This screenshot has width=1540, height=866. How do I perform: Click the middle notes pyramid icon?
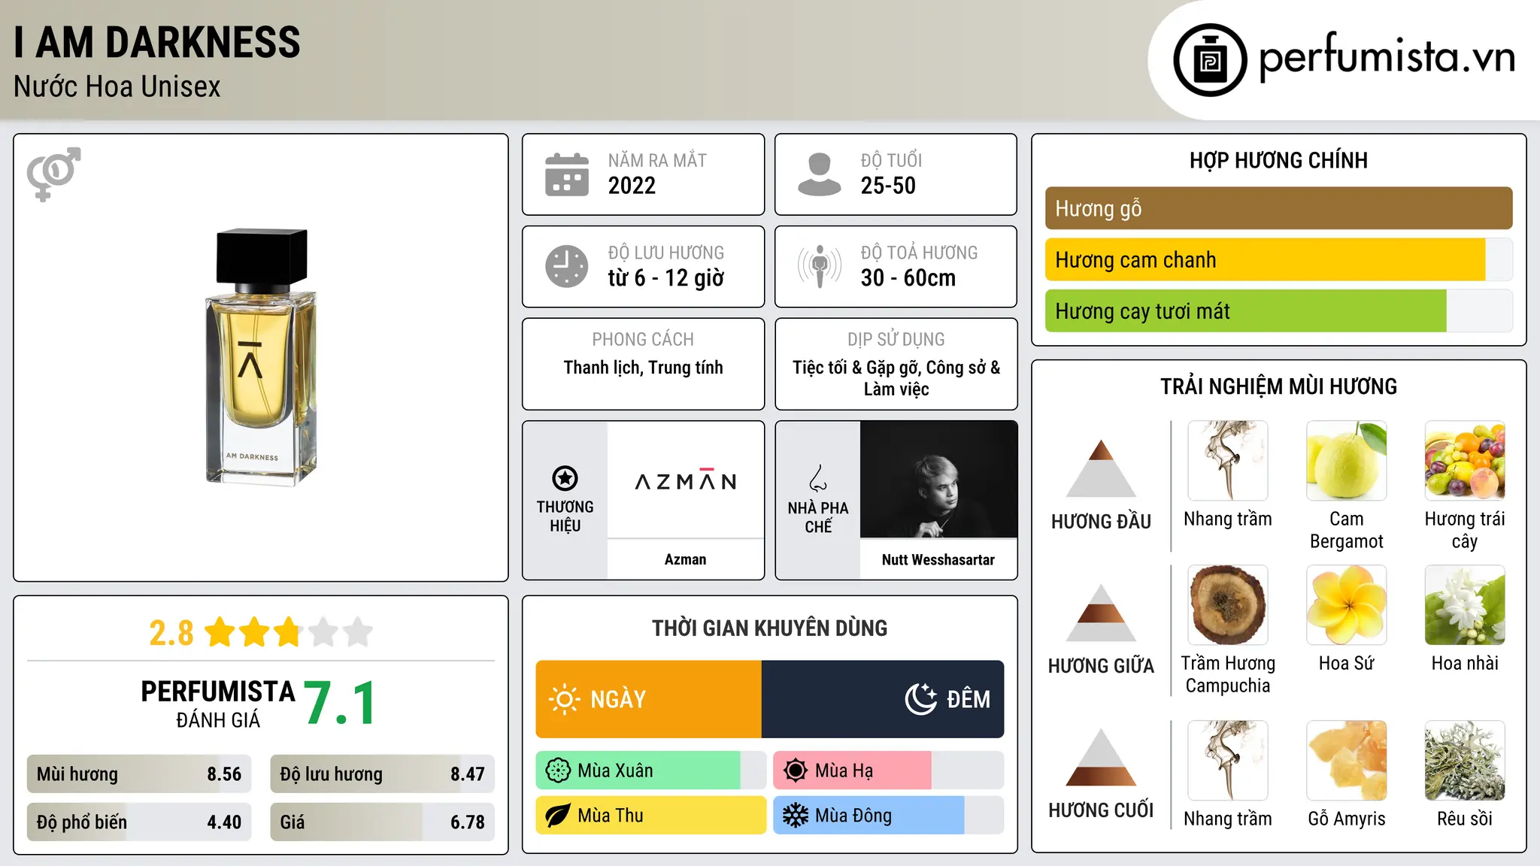click(x=1101, y=613)
